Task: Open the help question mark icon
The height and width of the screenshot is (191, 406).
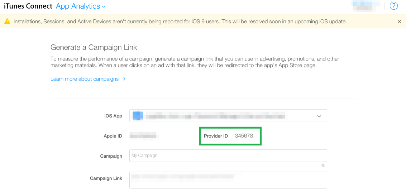Action: click(x=393, y=6)
